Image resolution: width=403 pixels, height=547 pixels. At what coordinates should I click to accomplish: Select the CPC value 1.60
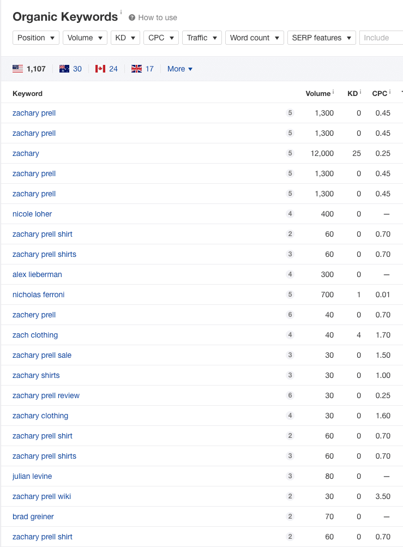pos(383,416)
